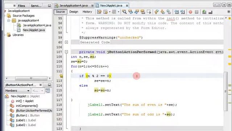The height and width of the screenshot is (131, 232).
Task: Open dropdown arrow next to grey Forward icon
Action: coord(119,12)
